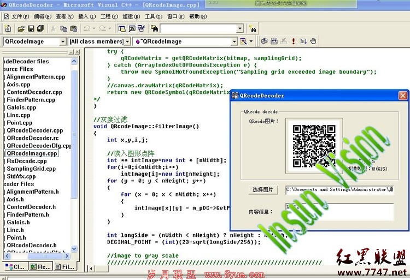Click the Undo arrow icon
This screenshot has width=410, height=280.
(86, 28)
